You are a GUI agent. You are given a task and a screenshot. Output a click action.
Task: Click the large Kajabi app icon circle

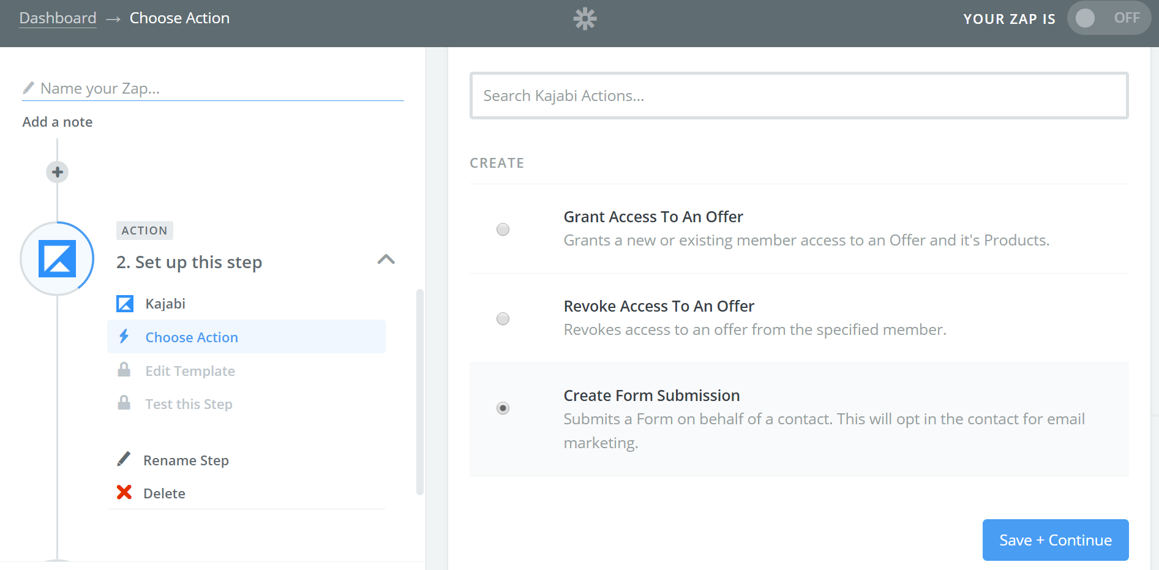[x=58, y=258]
